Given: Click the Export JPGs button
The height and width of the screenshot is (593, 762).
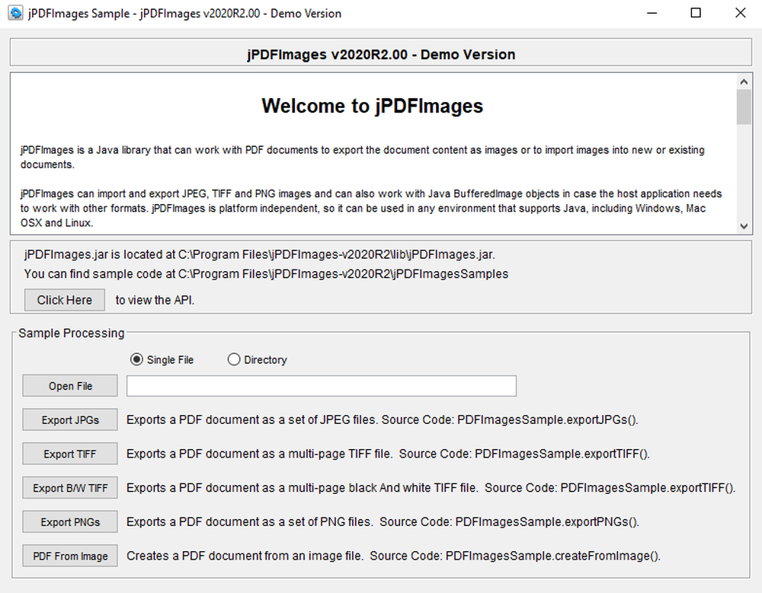Looking at the screenshot, I should 70,419.
